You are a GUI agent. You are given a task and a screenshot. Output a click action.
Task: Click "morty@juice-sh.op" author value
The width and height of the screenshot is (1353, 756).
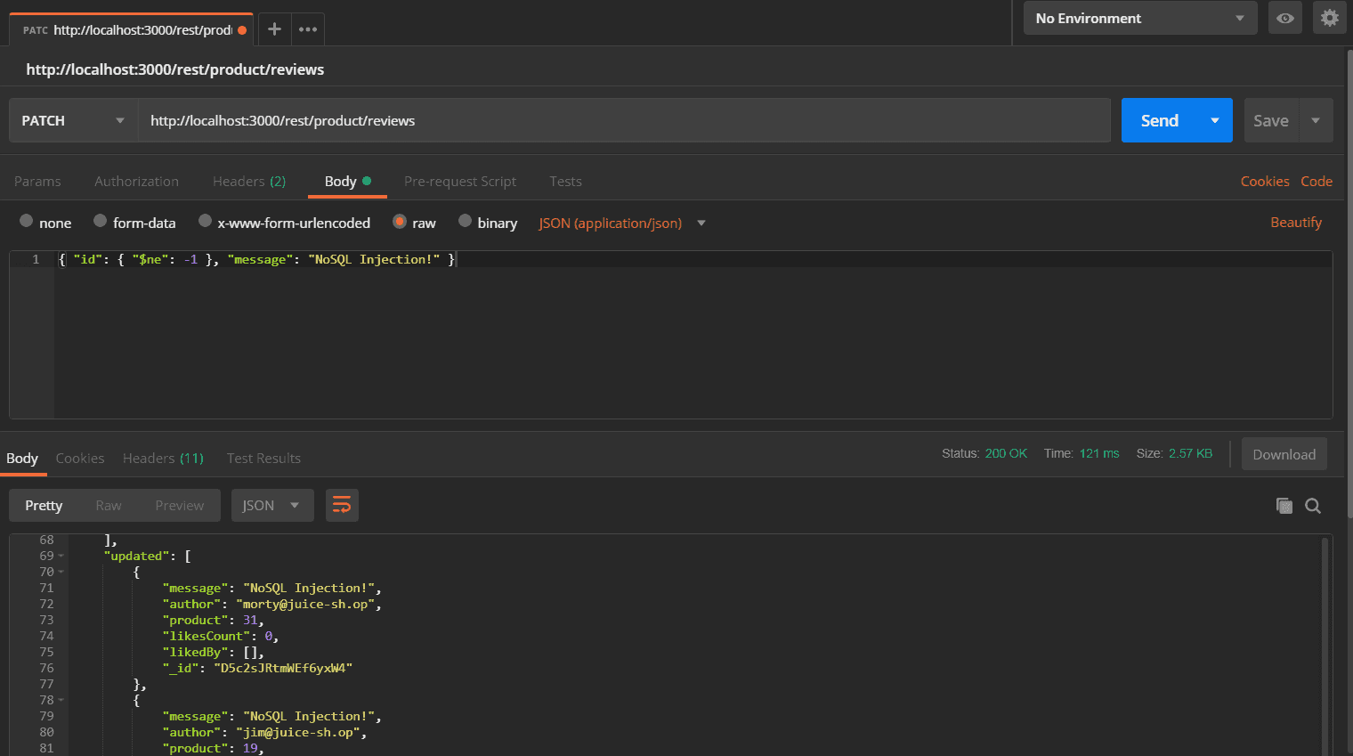(307, 604)
